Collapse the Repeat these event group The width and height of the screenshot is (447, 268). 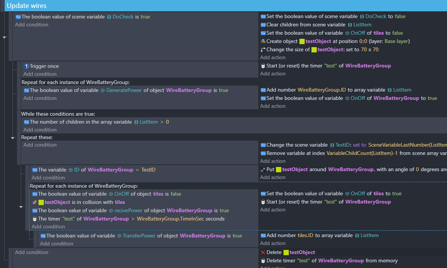point(12,138)
